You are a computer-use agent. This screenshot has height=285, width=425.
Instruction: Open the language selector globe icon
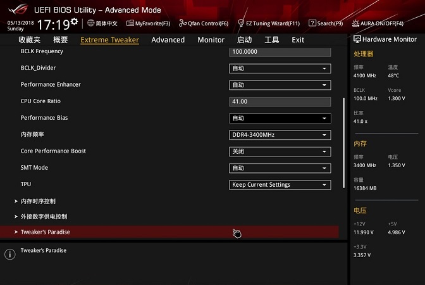click(90, 23)
